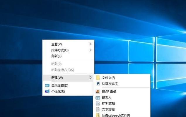Open 个性化(R) from the context menu
Viewport: 186px width, 117px height.
pyautogui.click(x=68, y=92)
